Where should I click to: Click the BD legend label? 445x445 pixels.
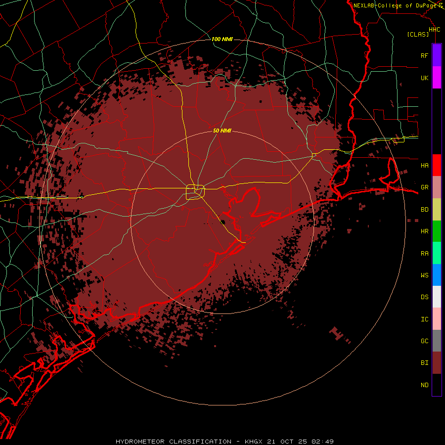424,210
